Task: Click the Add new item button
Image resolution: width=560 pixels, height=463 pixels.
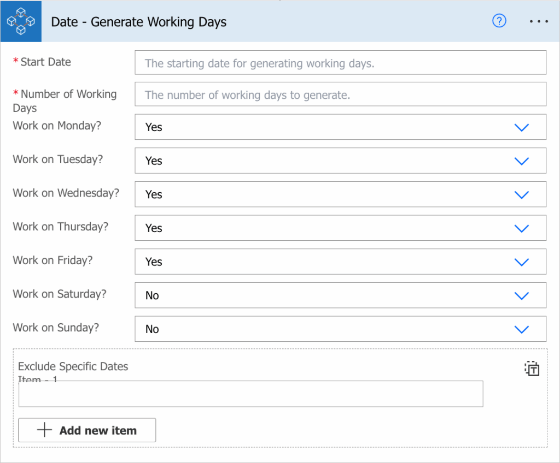Action: [x=87, y=430]
